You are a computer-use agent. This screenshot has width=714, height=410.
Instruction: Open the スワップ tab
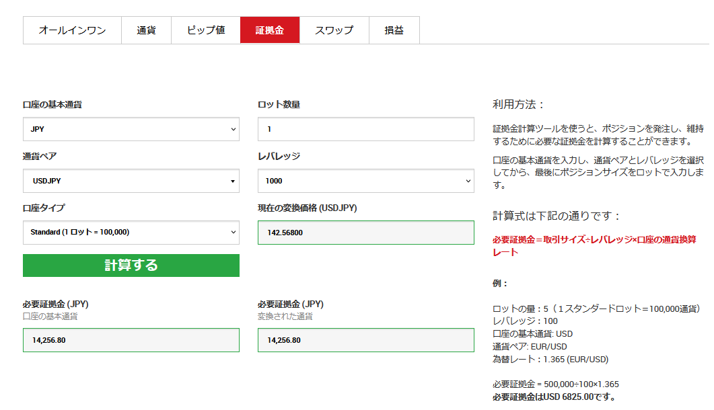click(x=334, y=30)
